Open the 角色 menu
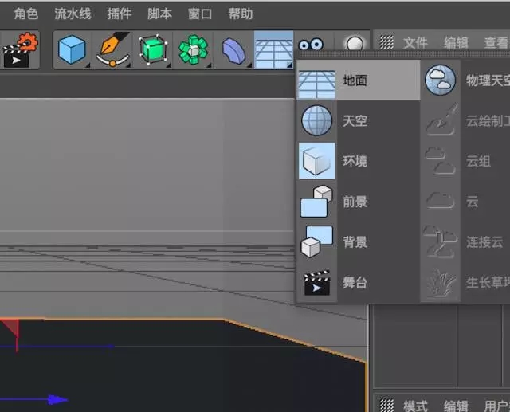Viewport: 510px width, 412px height. click(x=26, y=14)
